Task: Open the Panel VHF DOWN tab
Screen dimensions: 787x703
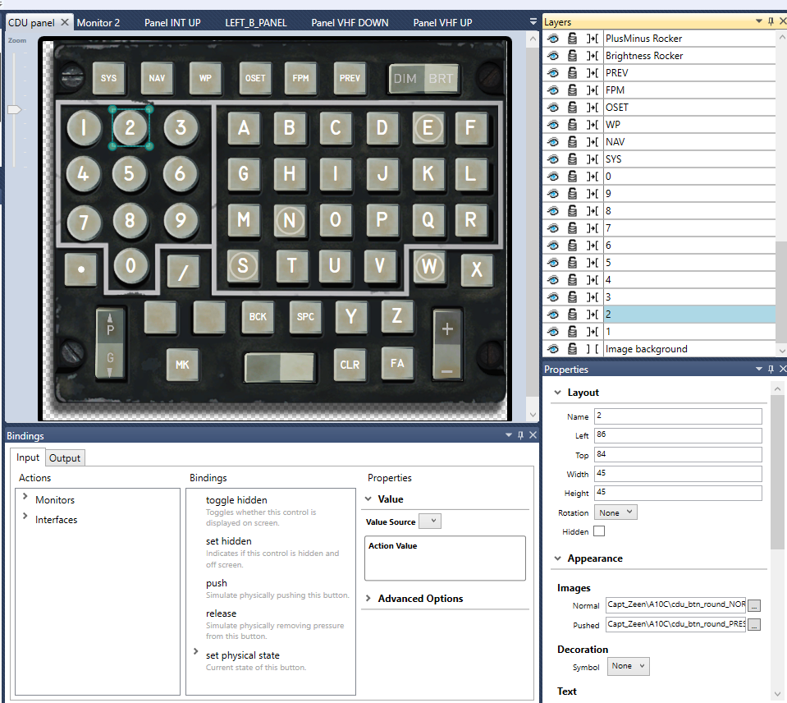Action: pos(350,23)
